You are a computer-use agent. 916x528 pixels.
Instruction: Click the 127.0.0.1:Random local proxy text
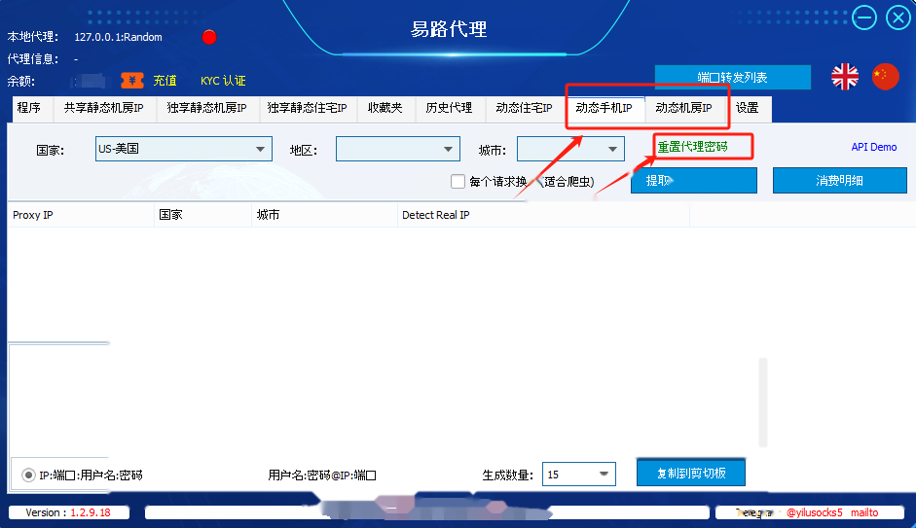tap(118, 37)
